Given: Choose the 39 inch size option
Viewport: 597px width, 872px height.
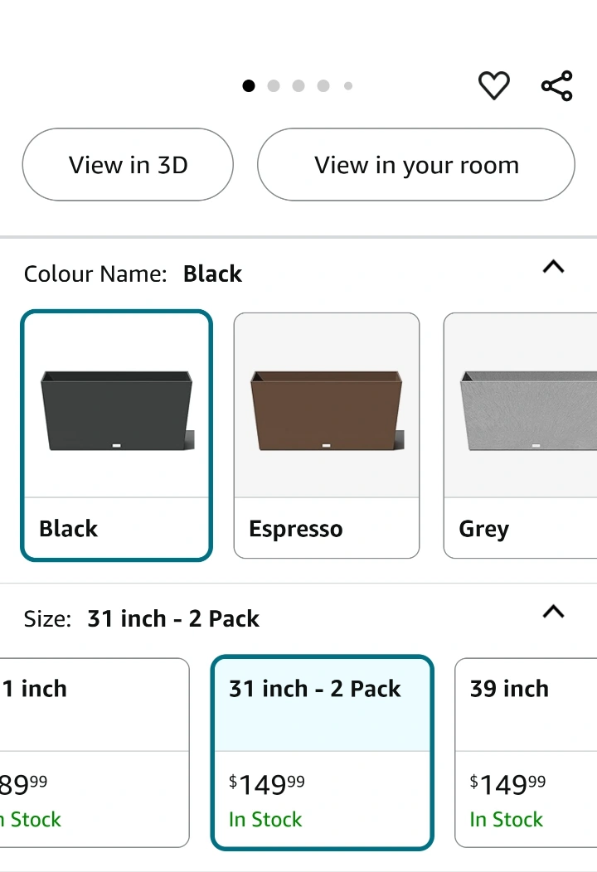Looking at the screenshot, I should coord(526,753).
